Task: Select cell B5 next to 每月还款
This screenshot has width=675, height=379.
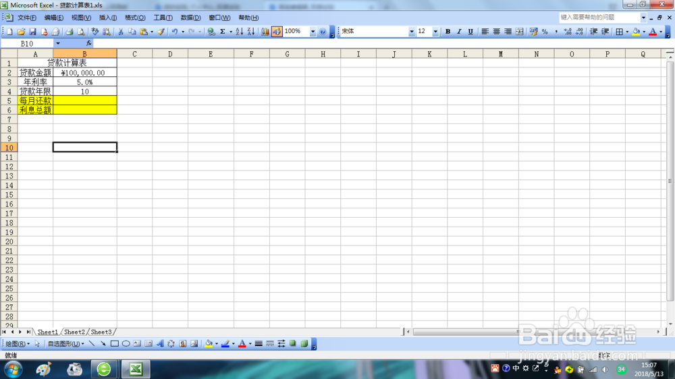Action: click(85, 100)
